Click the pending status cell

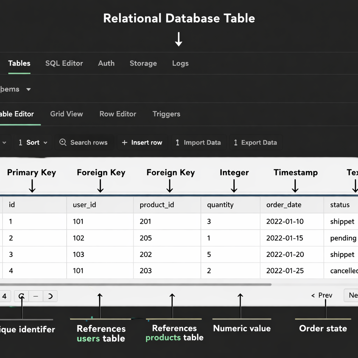tap(343, 238)
